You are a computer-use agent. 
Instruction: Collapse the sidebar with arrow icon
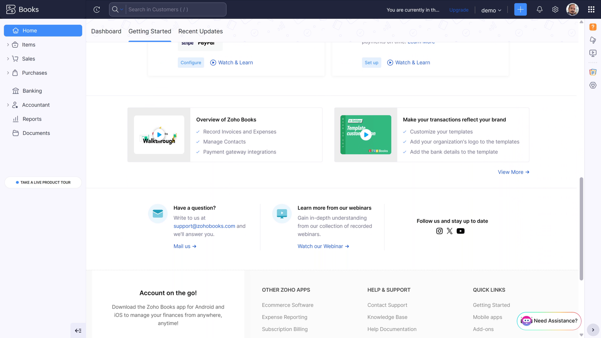pos(78,330)
